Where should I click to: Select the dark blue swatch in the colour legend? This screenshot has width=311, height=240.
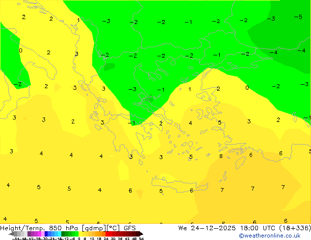[46, 234]
